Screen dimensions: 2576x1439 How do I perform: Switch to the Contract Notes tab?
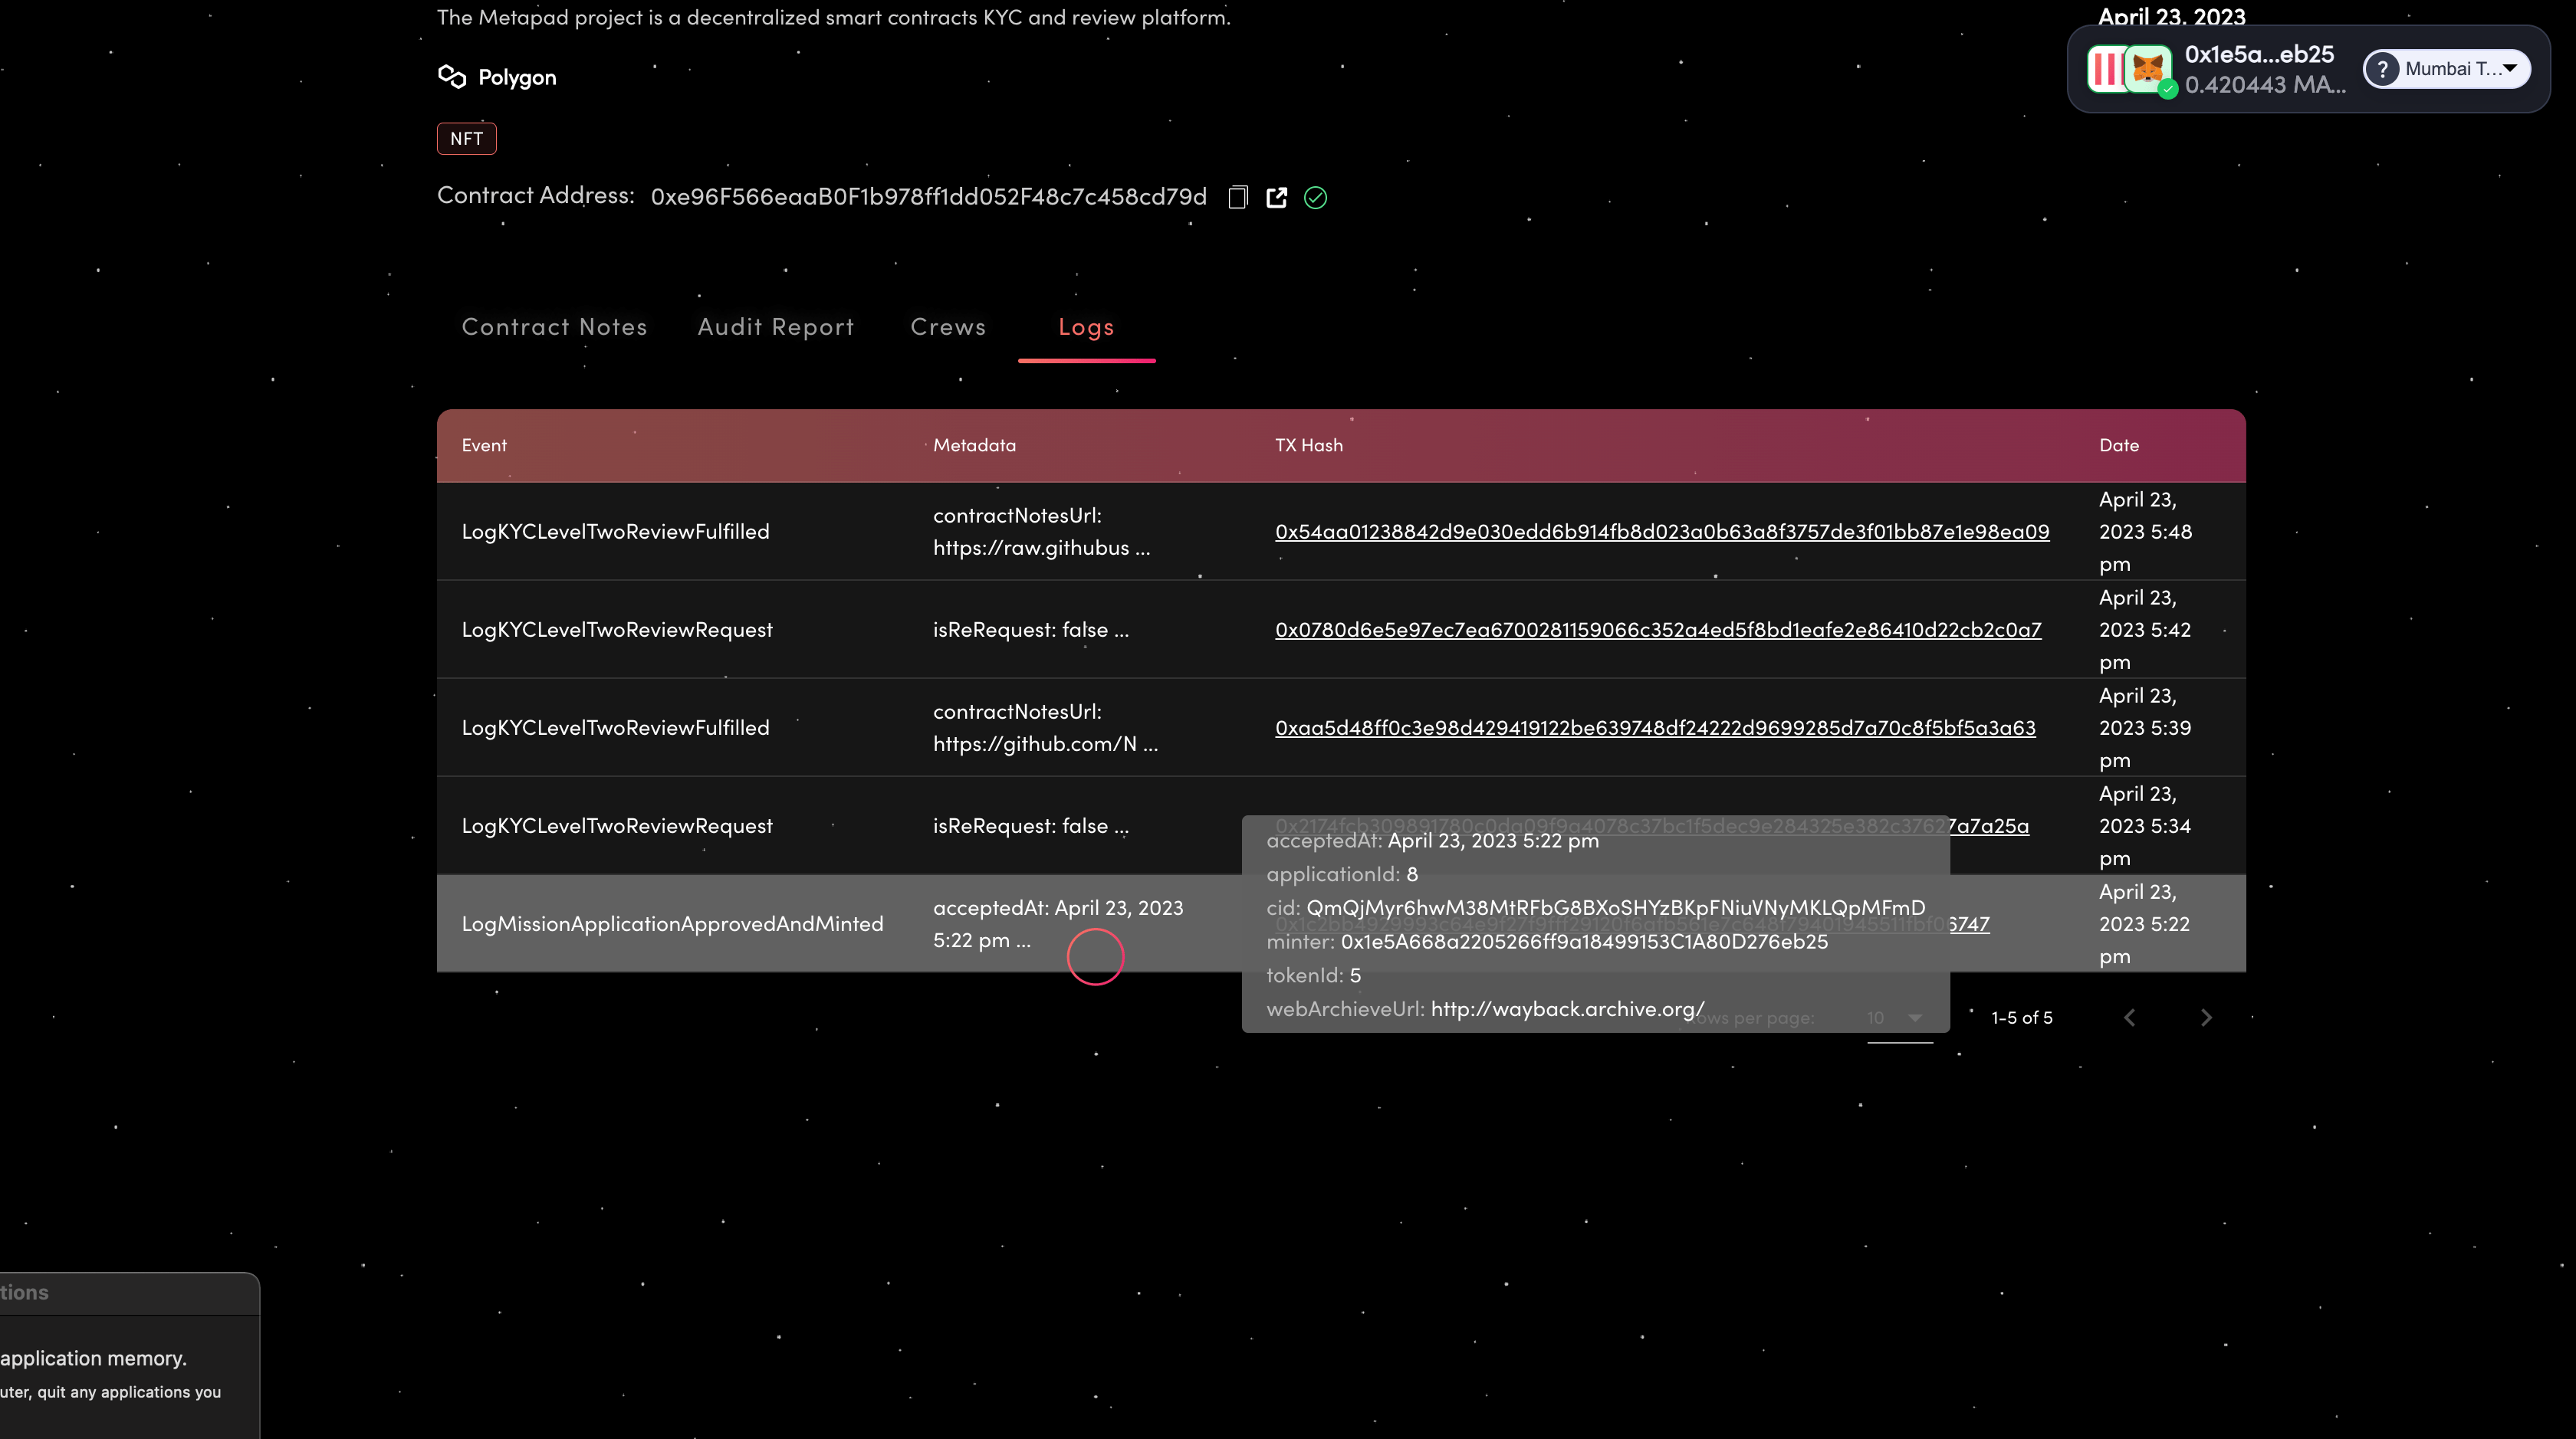tap(554, 326)
